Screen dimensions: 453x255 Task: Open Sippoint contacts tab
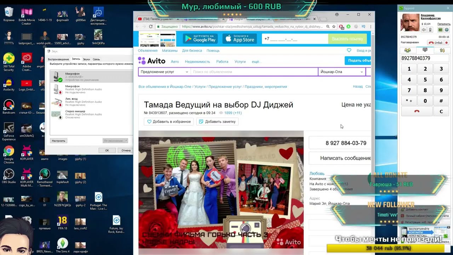[408, 50]
